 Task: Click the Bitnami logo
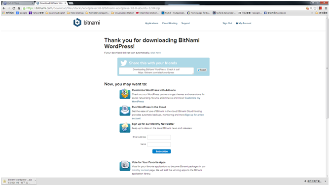tap(86, 23)
